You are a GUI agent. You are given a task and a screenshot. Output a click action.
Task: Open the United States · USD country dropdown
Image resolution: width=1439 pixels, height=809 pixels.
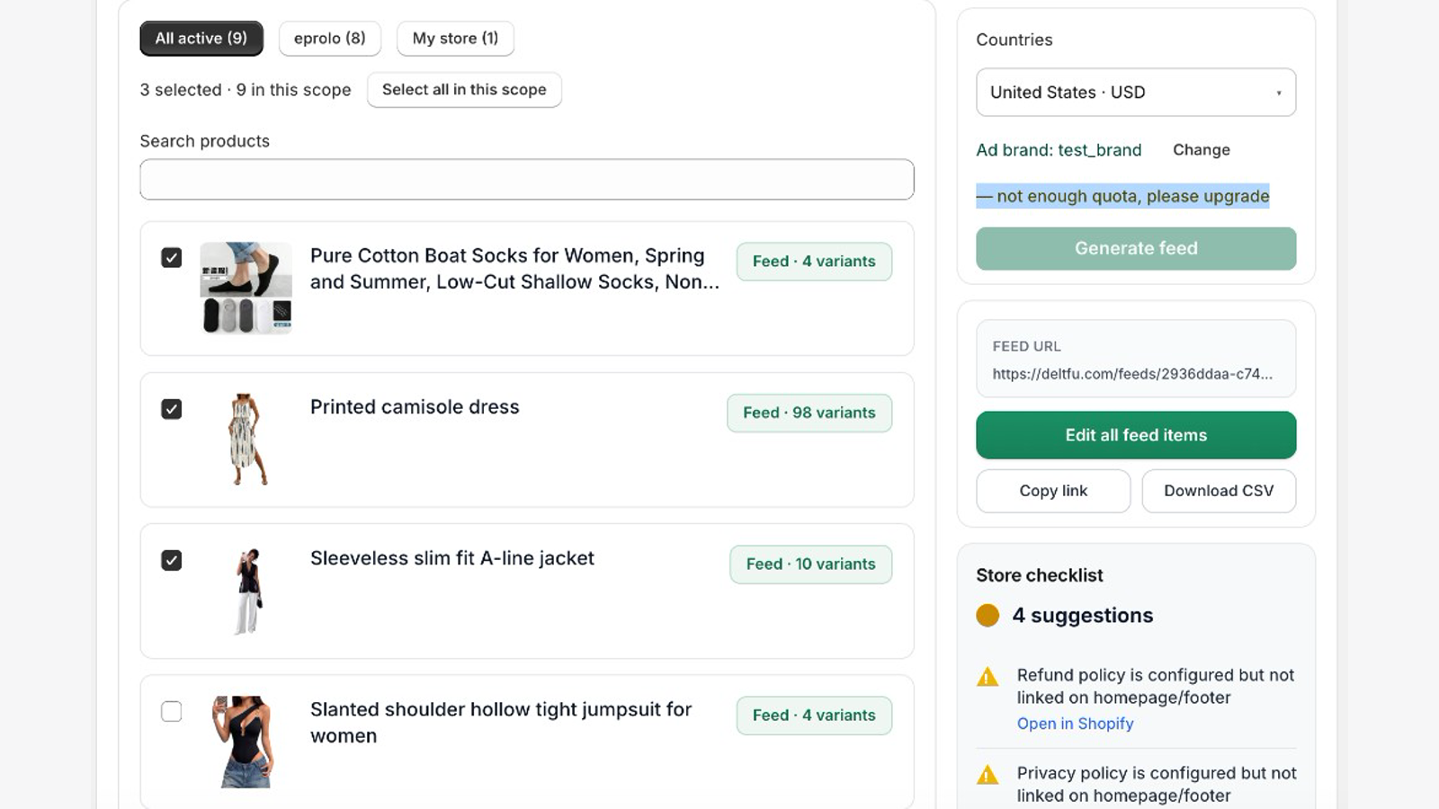(x=1136, y=93)
